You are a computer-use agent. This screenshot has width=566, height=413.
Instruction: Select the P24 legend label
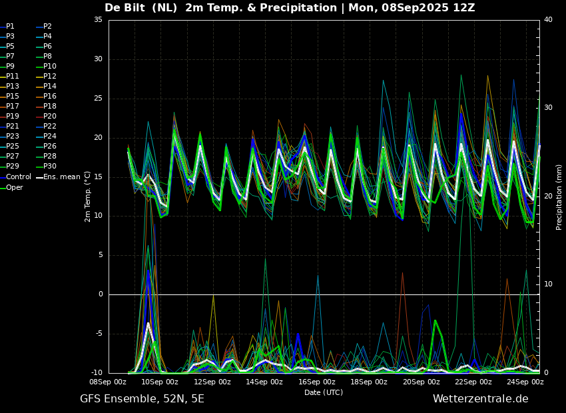[x=50, y=136]
